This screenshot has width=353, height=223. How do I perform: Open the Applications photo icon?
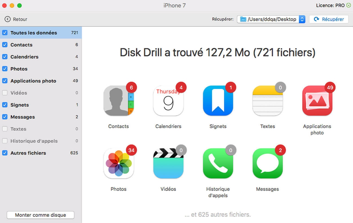click(x=317, y=101)
